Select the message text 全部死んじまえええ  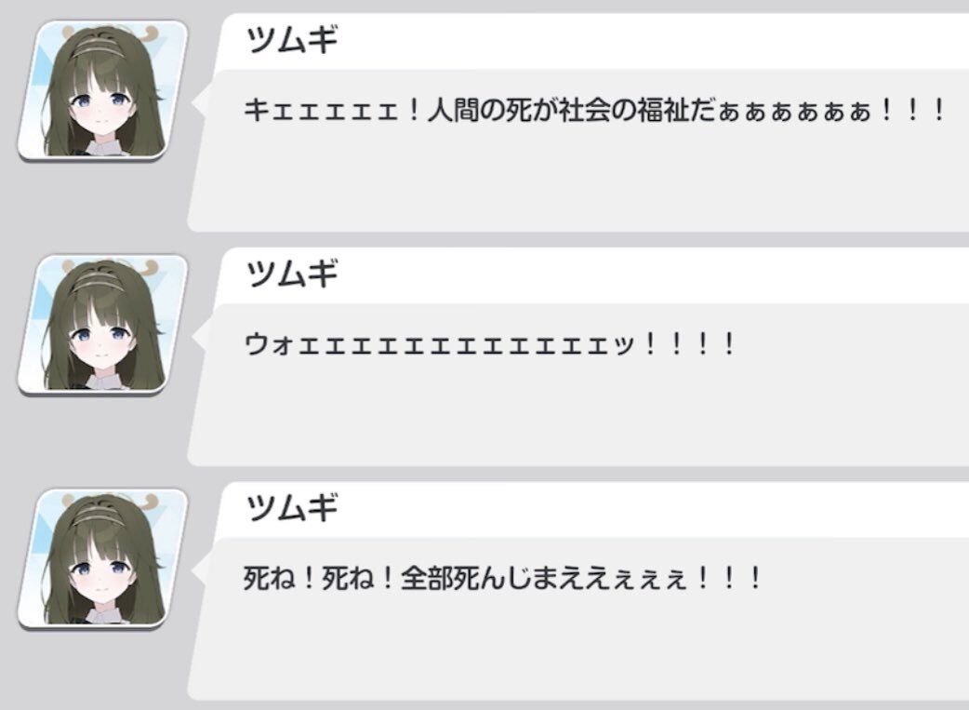pos(506,580)
